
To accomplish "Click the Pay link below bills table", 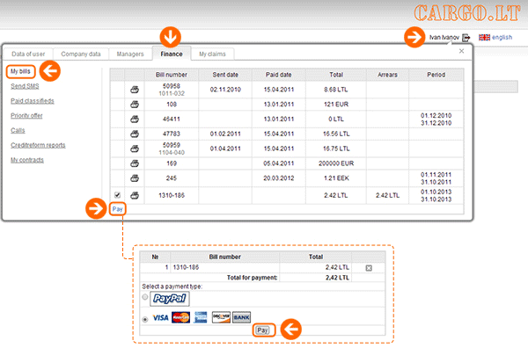I will click(117, 209).
